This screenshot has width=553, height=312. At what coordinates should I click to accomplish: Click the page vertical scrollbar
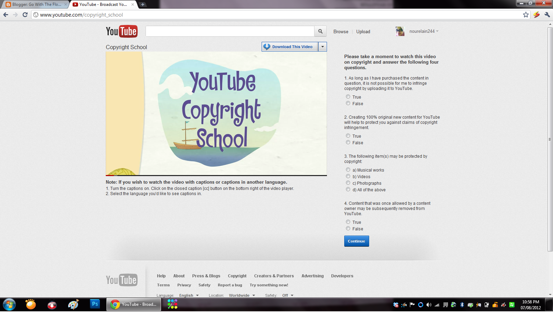coord(550,139)
